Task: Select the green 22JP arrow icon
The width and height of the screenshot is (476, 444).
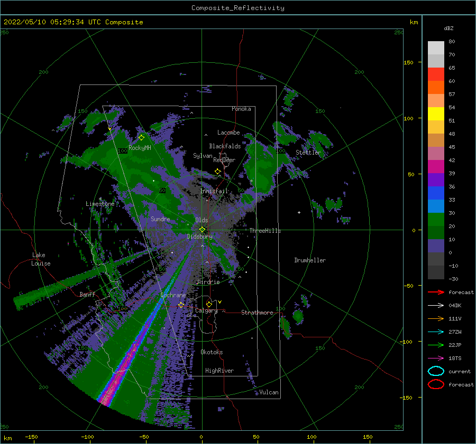Action: [x=436, y=345]
